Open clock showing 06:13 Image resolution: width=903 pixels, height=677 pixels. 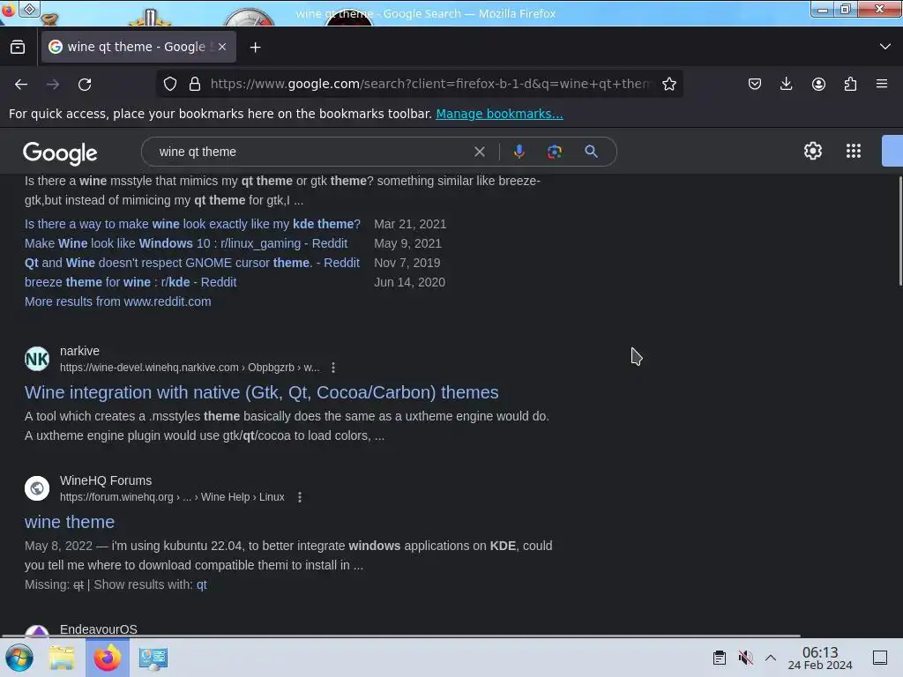tap(820, 658)
